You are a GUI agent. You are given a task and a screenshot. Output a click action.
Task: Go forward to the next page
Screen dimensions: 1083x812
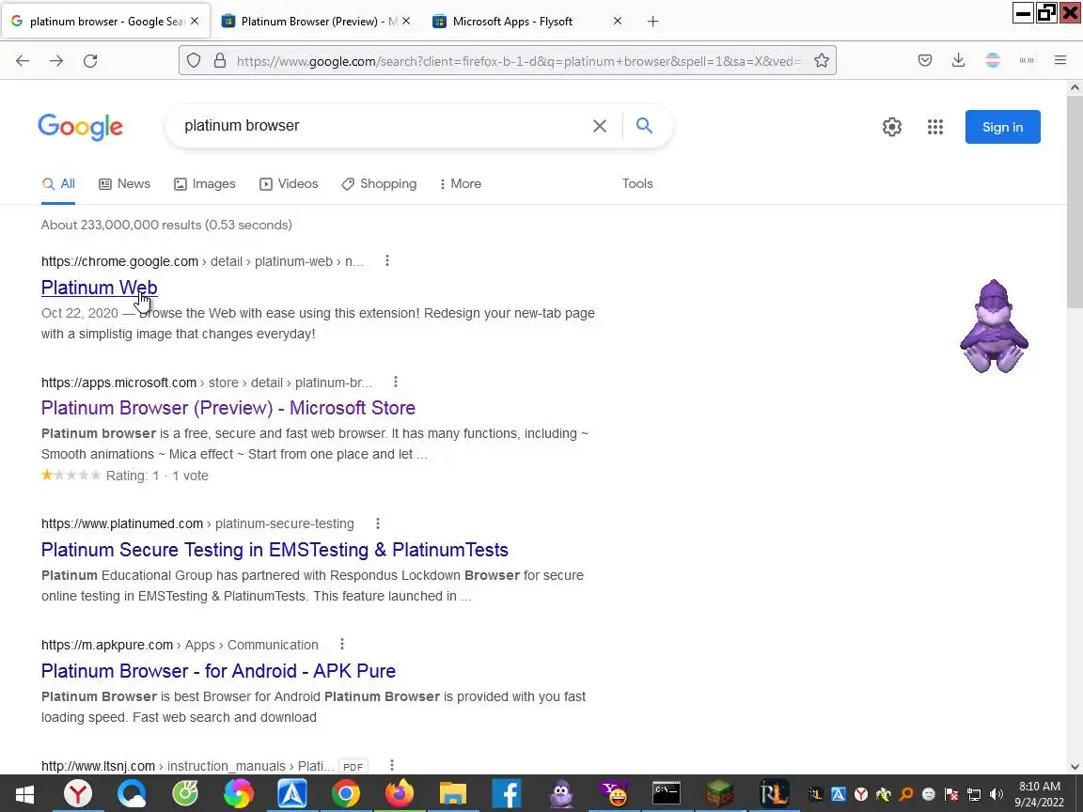pos(56,61)
